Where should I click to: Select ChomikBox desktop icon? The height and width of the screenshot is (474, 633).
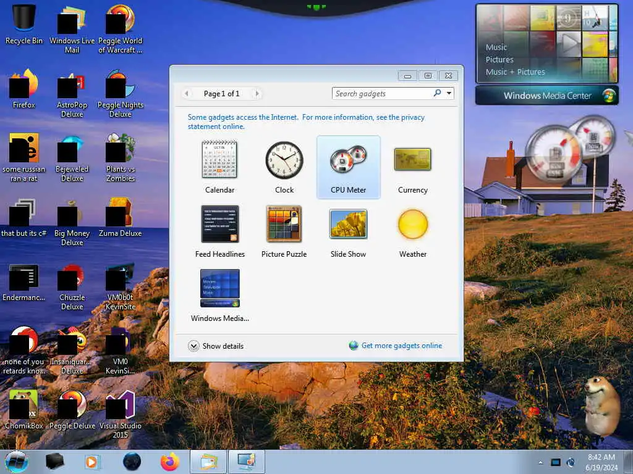[x=24, y=410]
